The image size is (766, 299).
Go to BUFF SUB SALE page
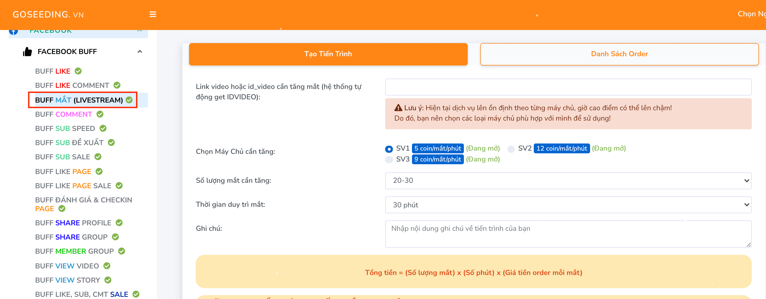pyautogui.click(x=63, y=157)
